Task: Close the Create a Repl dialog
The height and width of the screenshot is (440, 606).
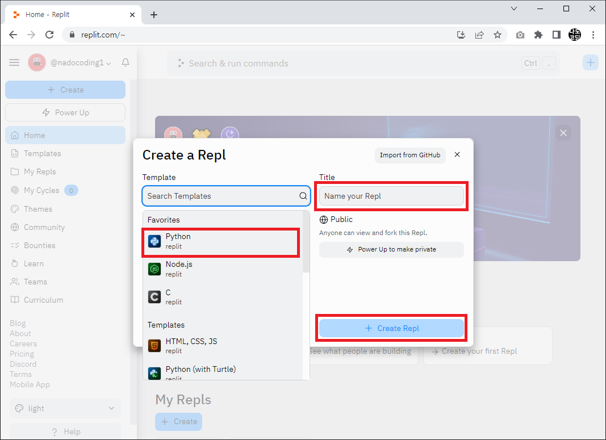Action: click(457, 154)
